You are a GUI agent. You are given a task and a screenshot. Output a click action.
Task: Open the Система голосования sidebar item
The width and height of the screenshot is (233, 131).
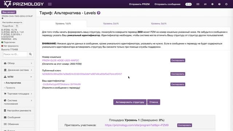(x=18, y=102)
